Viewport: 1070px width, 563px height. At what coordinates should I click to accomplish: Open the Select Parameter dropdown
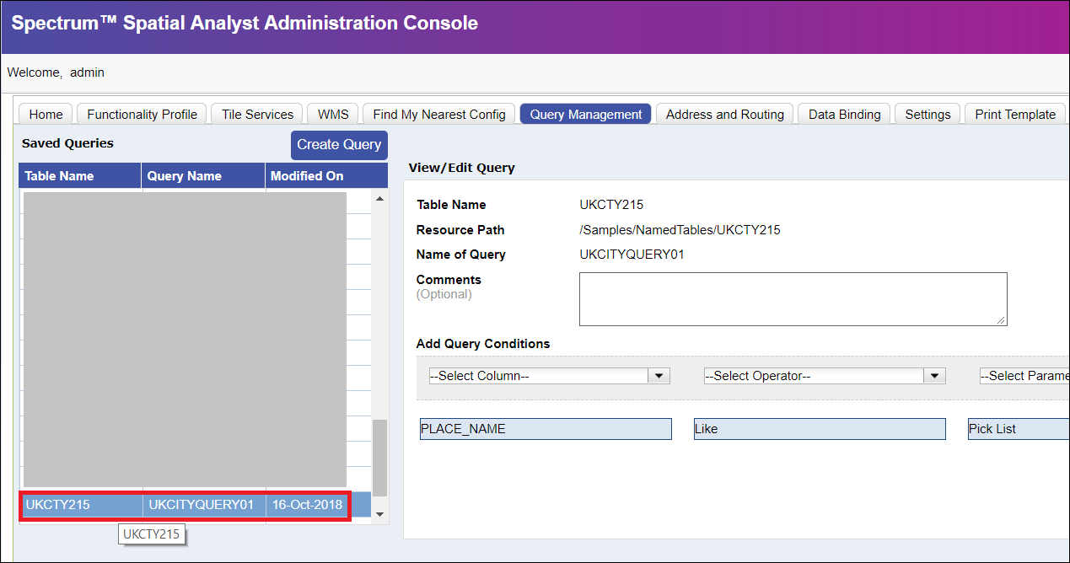point(1024,376)
